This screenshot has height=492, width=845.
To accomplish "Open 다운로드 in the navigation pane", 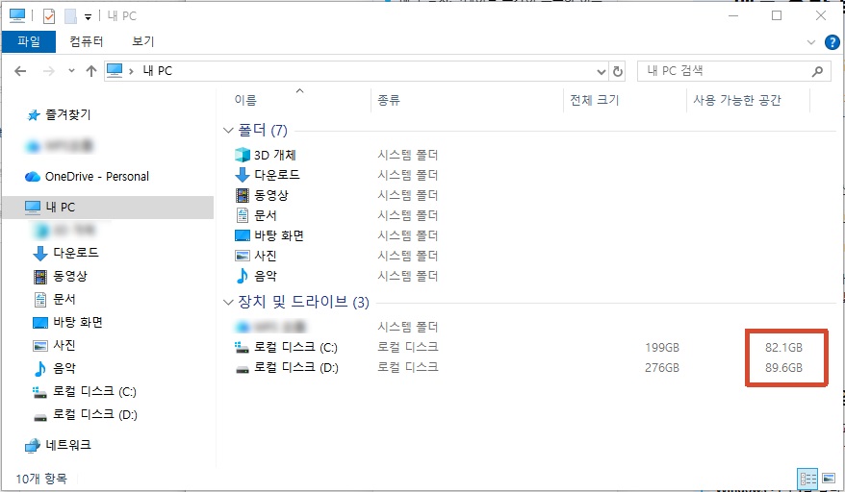I will pos(65,253).
